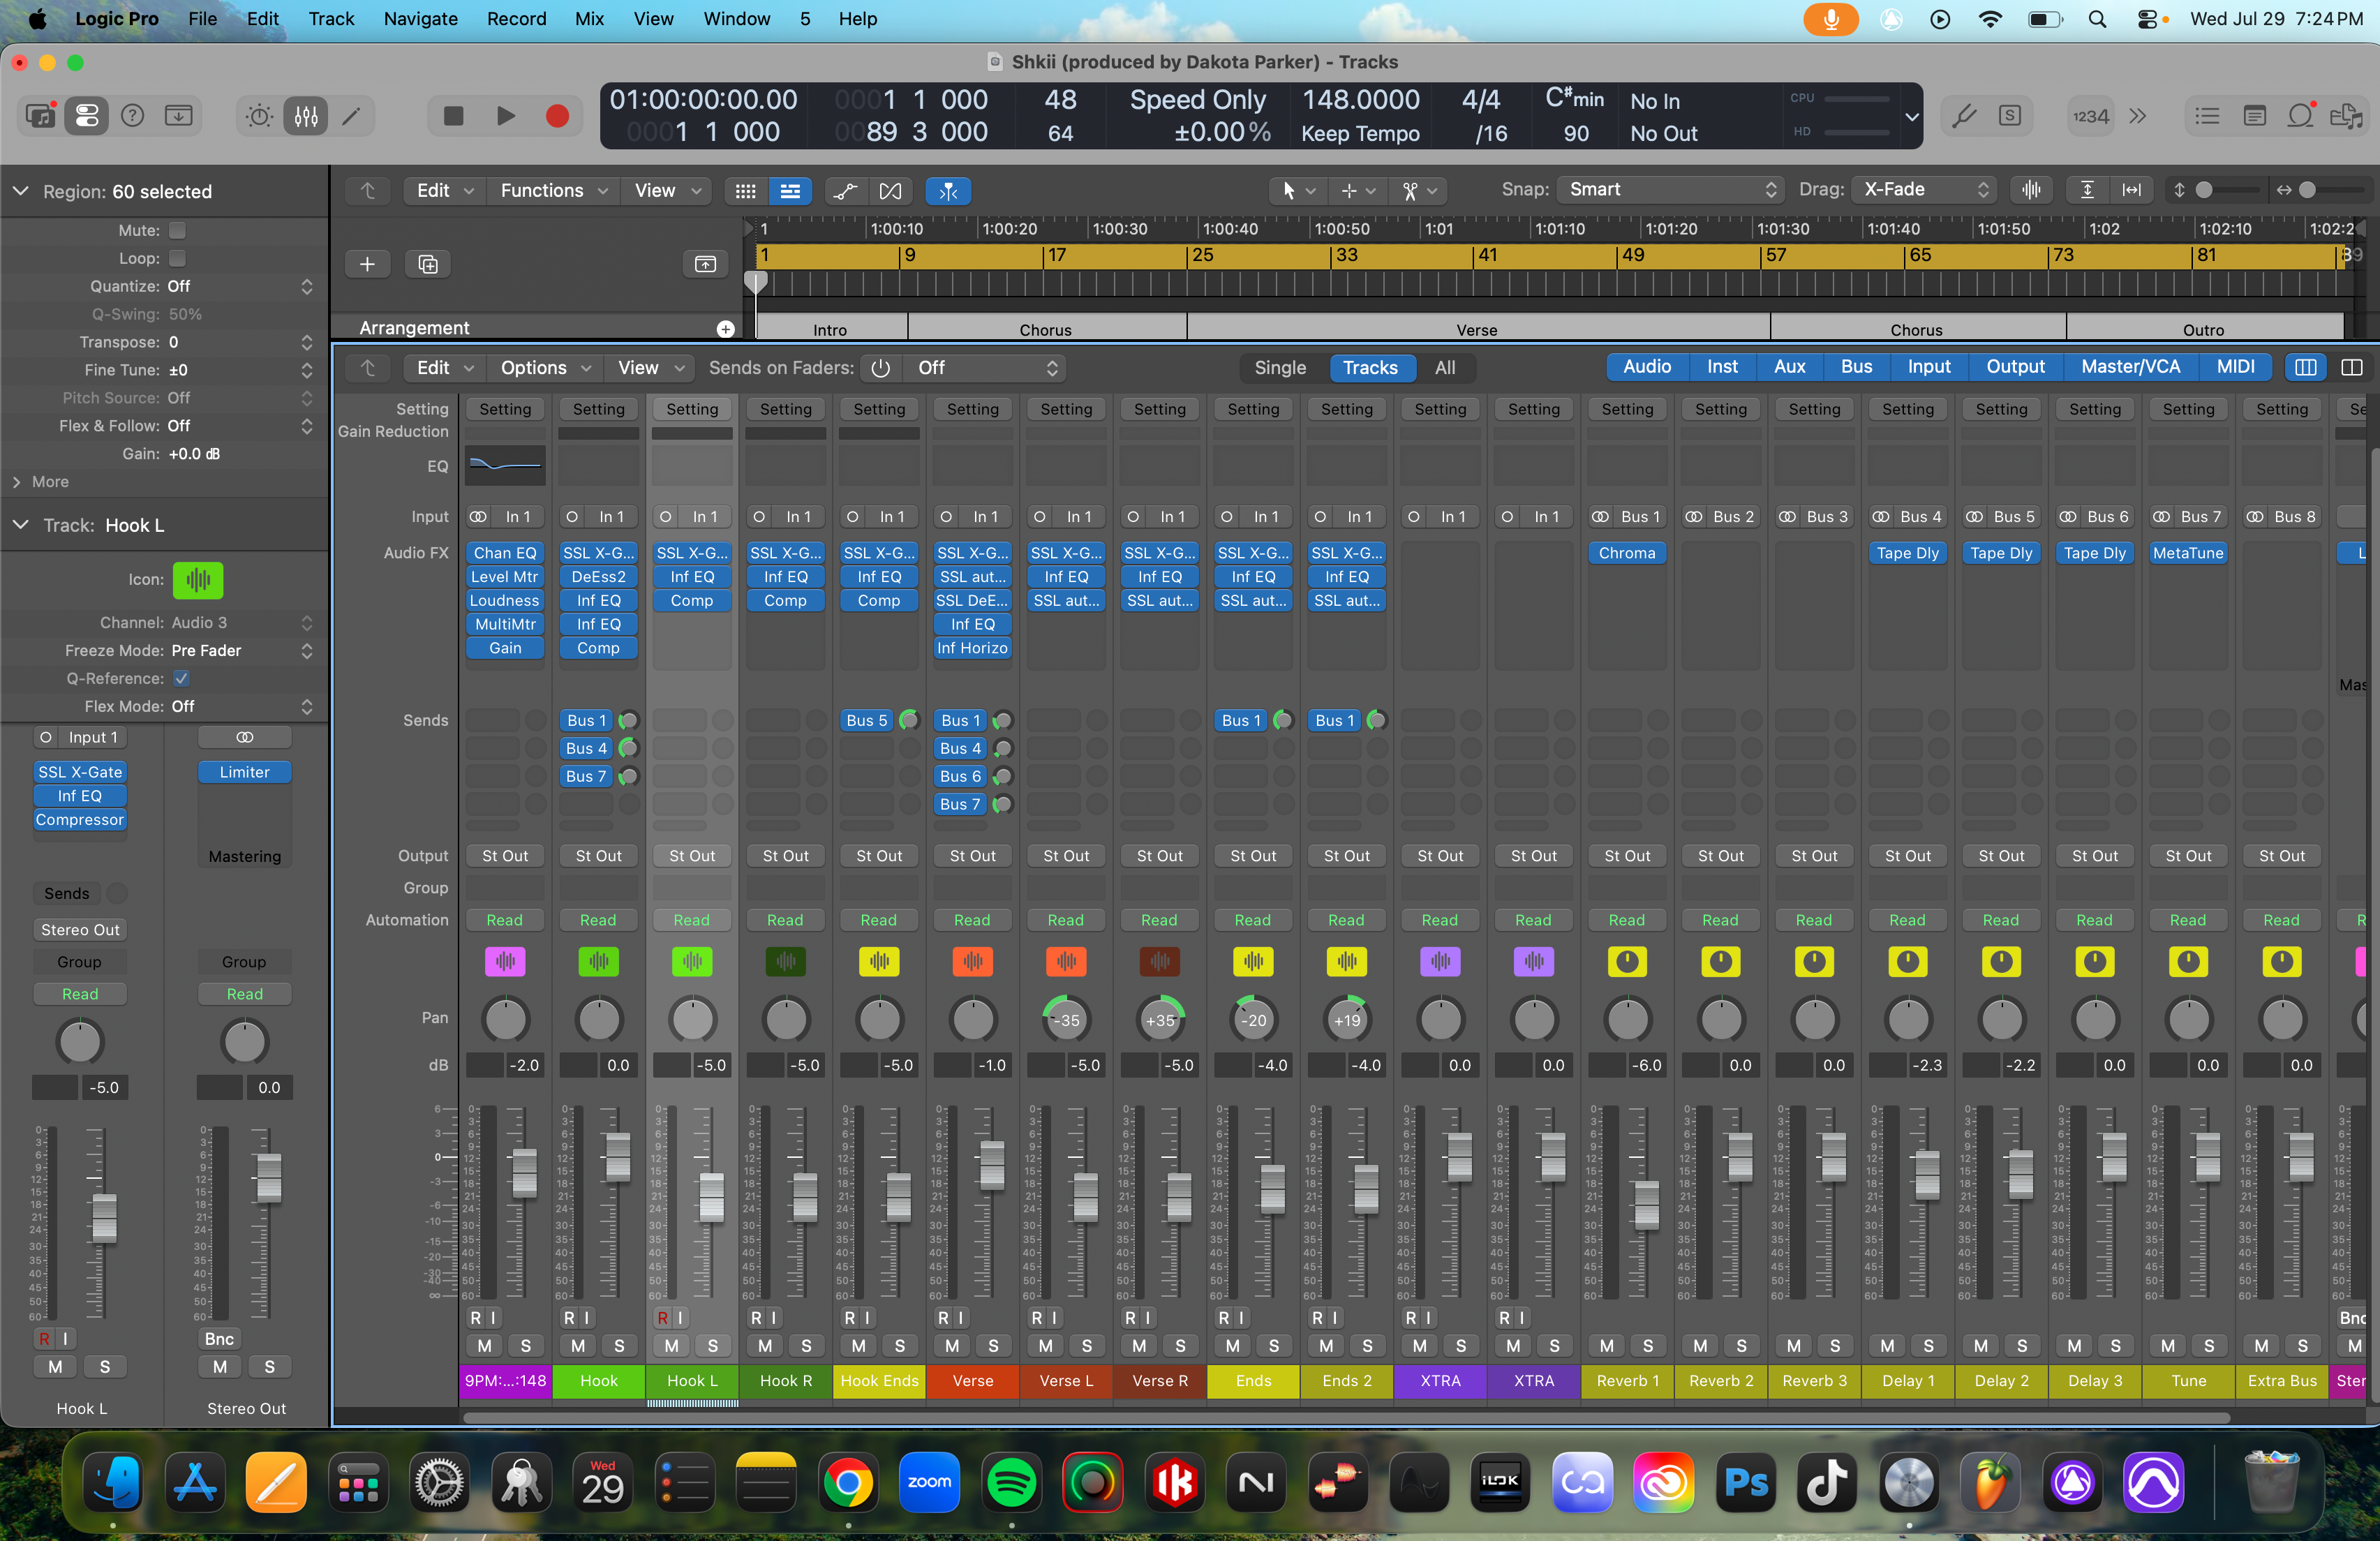
Task: Toggle the Aux channel filter button
Action: (1789, 367)
